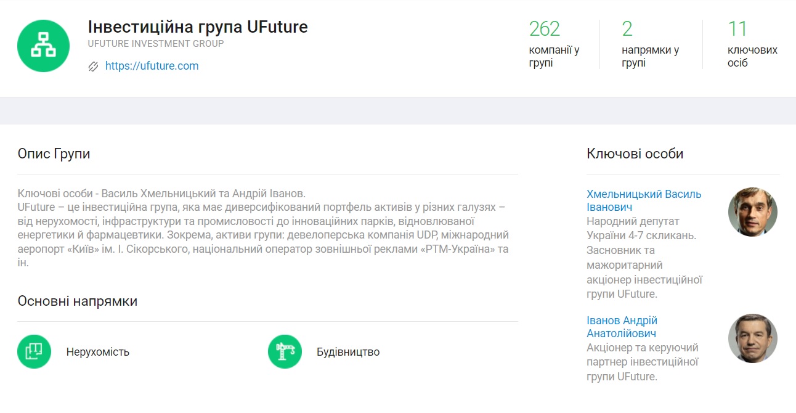796x413 pixels.
Task: Click the Будівництво direction label
Action: coord(348,353)
